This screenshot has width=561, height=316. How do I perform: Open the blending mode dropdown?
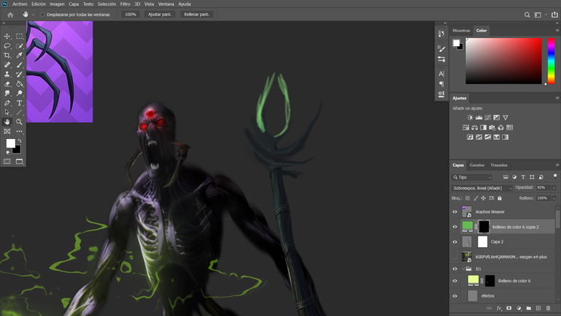tap(482, 188)
